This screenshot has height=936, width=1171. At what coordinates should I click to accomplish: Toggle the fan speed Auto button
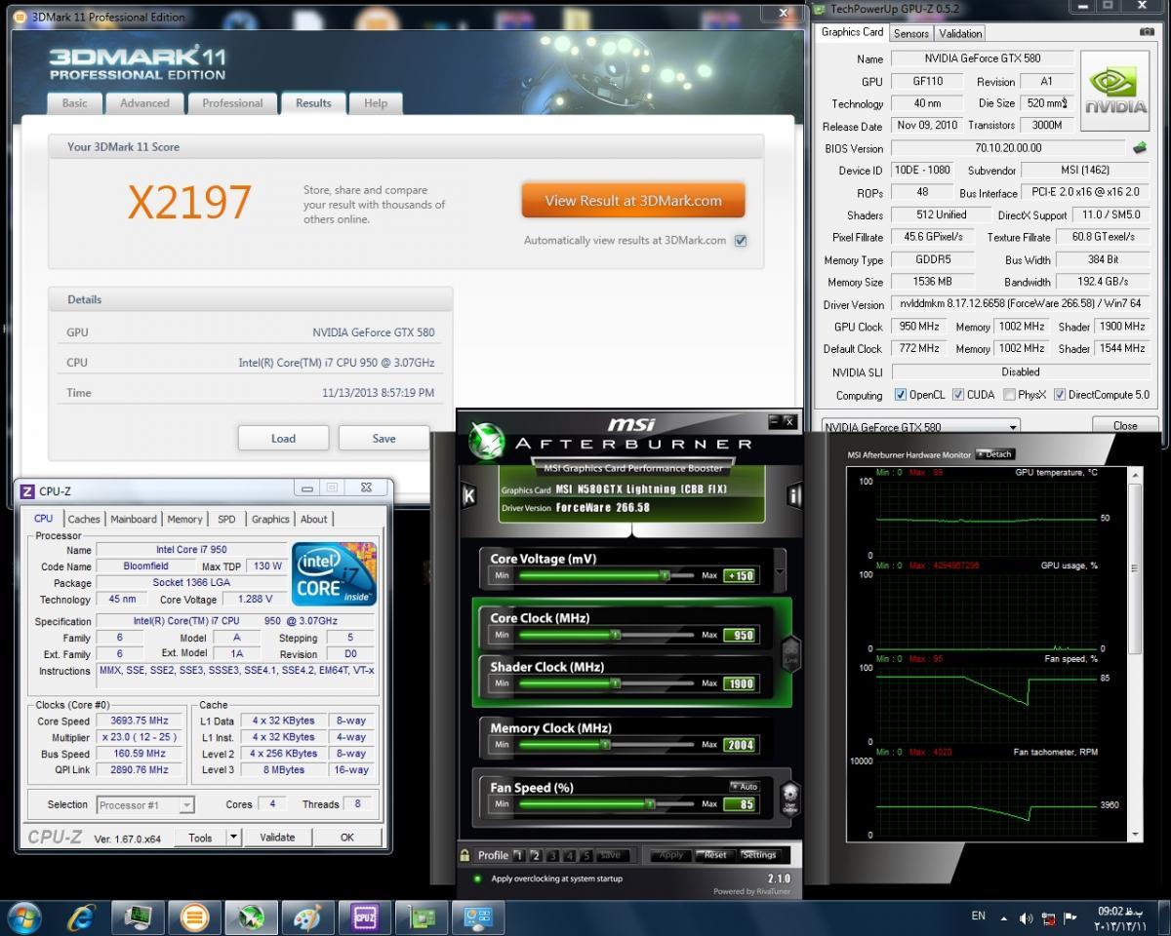745,786
